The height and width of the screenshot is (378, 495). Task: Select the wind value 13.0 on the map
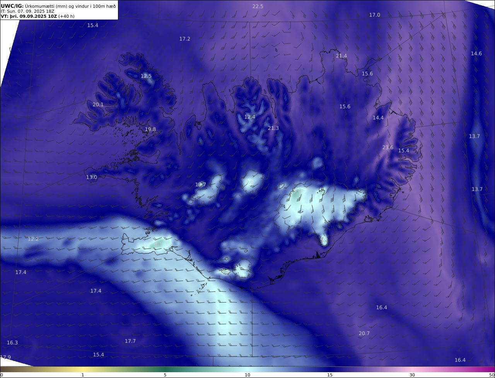91,177
